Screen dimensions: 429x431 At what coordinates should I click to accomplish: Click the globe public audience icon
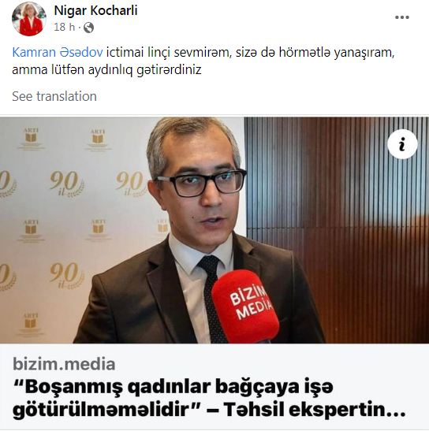coord(88,28)
